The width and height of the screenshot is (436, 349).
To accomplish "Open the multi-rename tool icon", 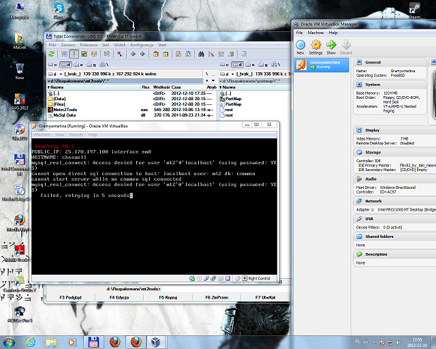I will [211, 54].
